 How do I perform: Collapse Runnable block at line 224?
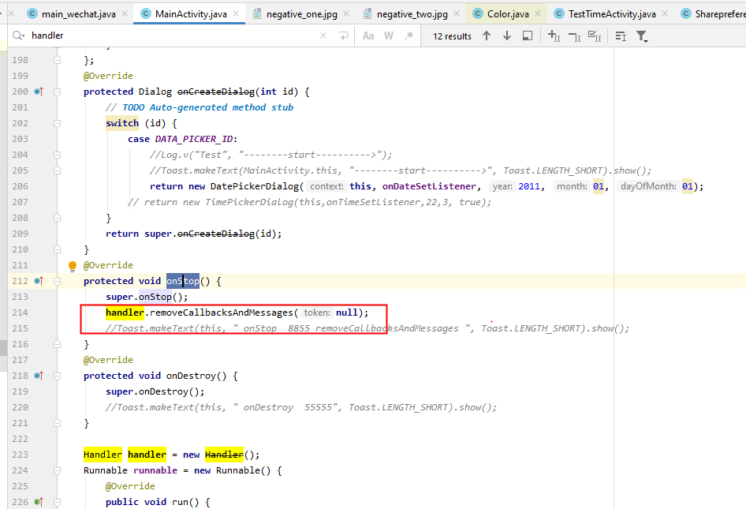[x=57, y=470]
